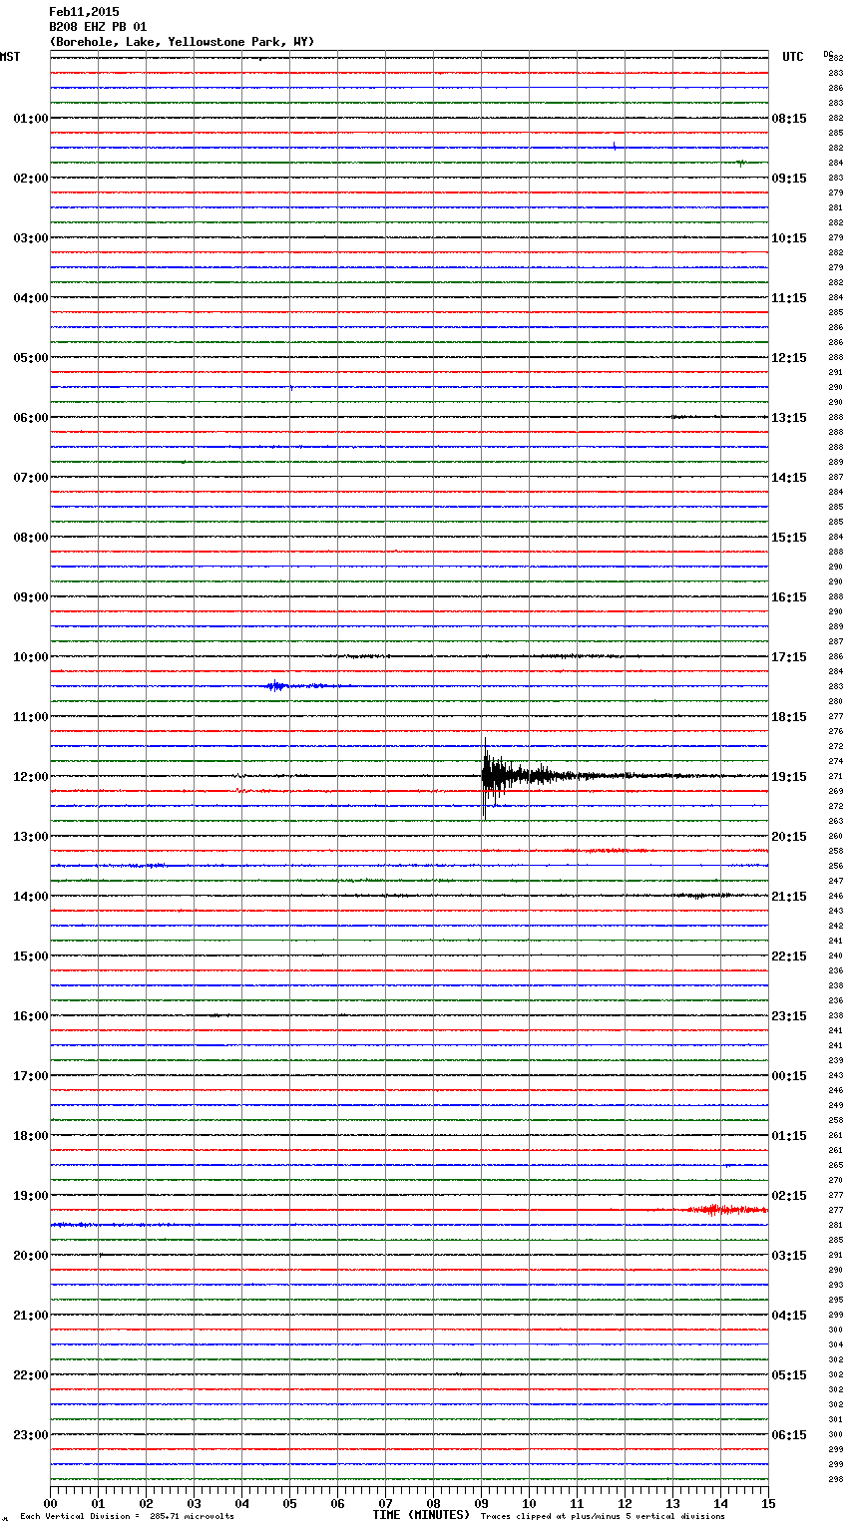This screenshot has width=848, height=1530.
Task: Click the 14:00 MST hour label
Action: (31, 897)
